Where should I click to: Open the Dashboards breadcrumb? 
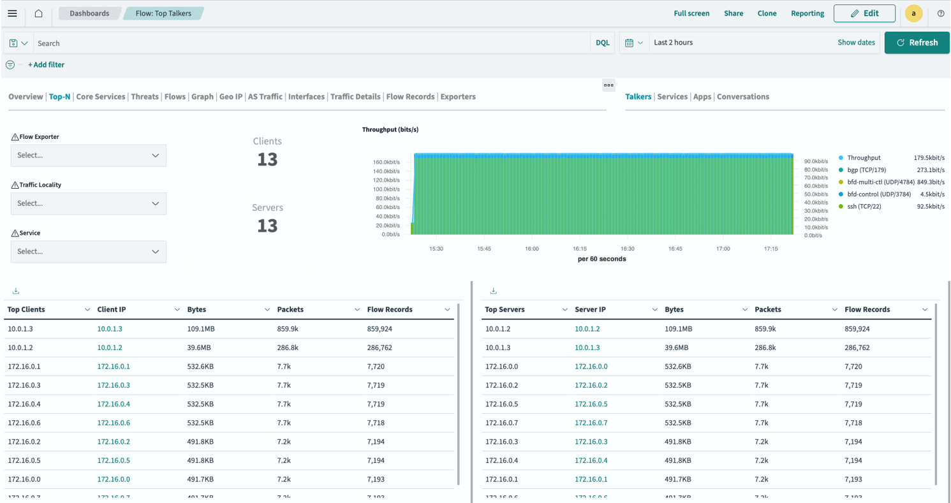(89, 13)
